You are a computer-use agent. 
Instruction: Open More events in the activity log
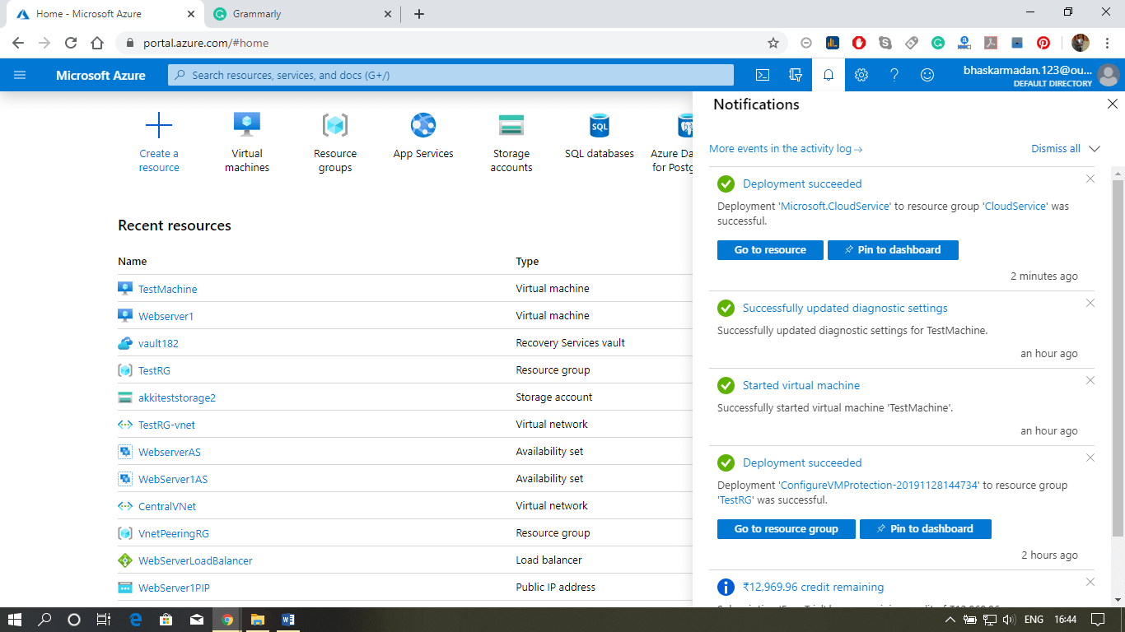coord(786,149)
